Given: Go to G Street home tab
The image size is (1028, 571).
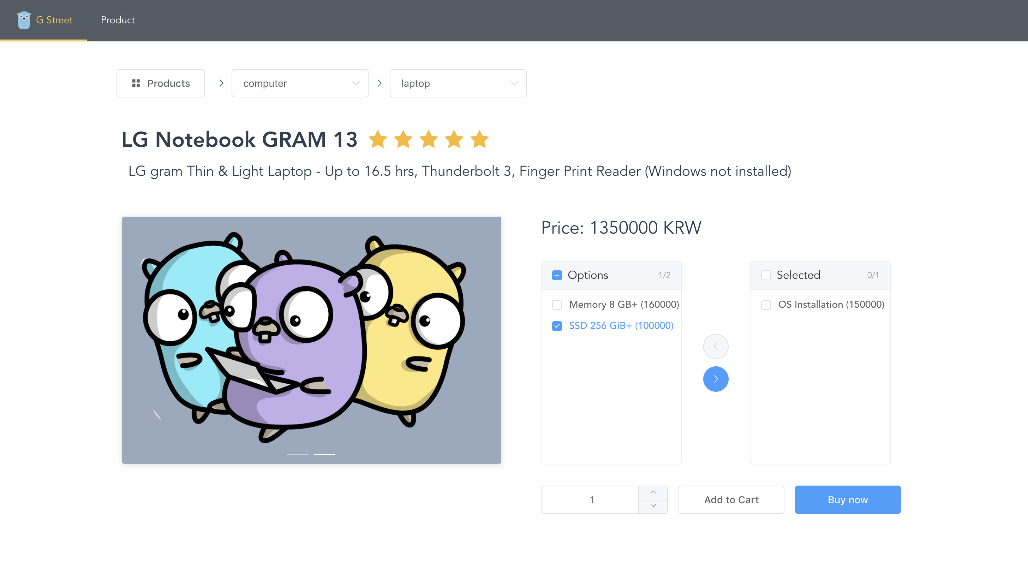Looking at the screenshot, I should (x=54, y=20).
